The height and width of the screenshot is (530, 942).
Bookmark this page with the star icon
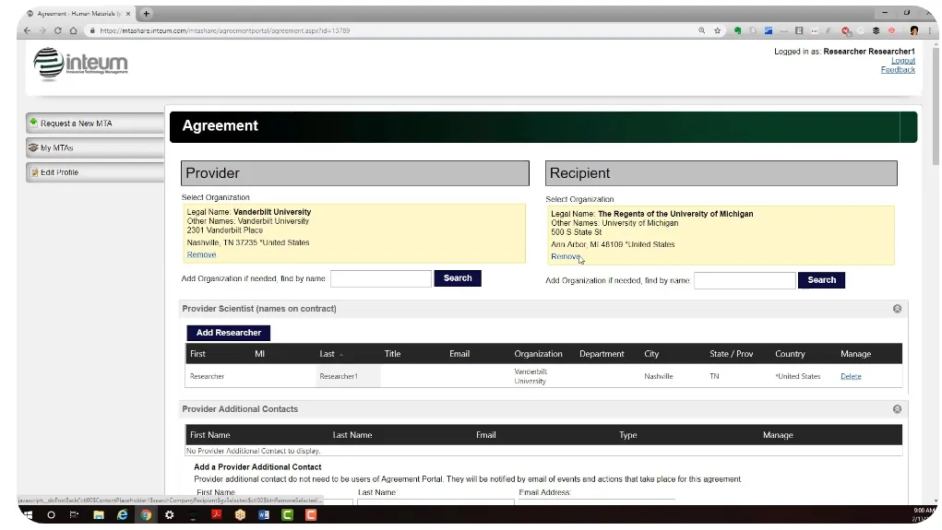pos(717,30)
